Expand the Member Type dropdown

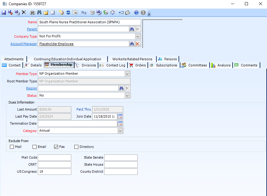pyautogui.click(x=127, y=73)
